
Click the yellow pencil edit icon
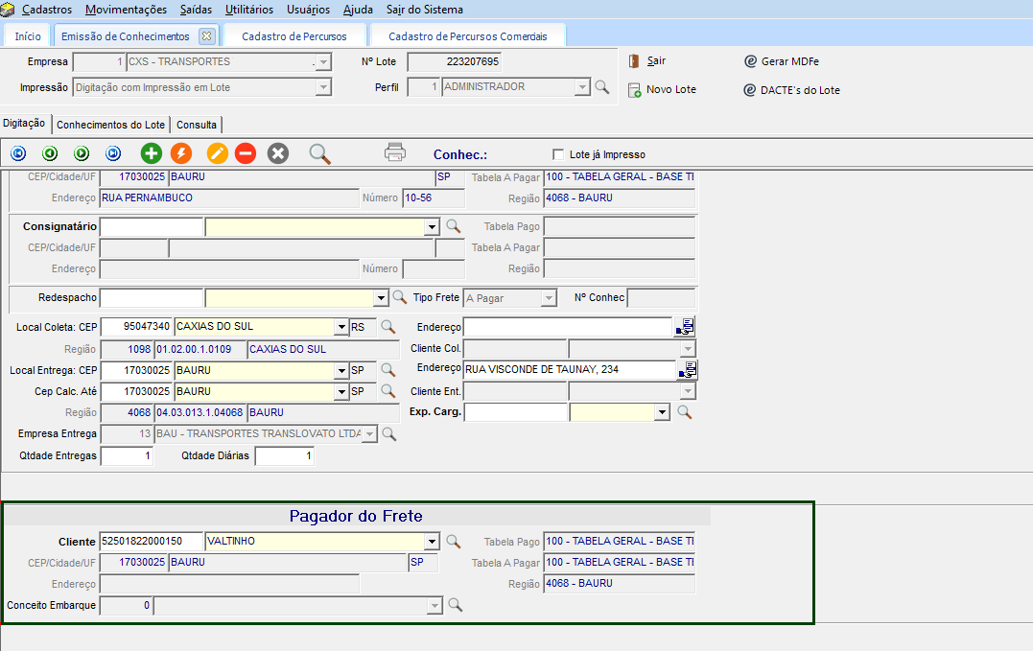coord(218,153)
